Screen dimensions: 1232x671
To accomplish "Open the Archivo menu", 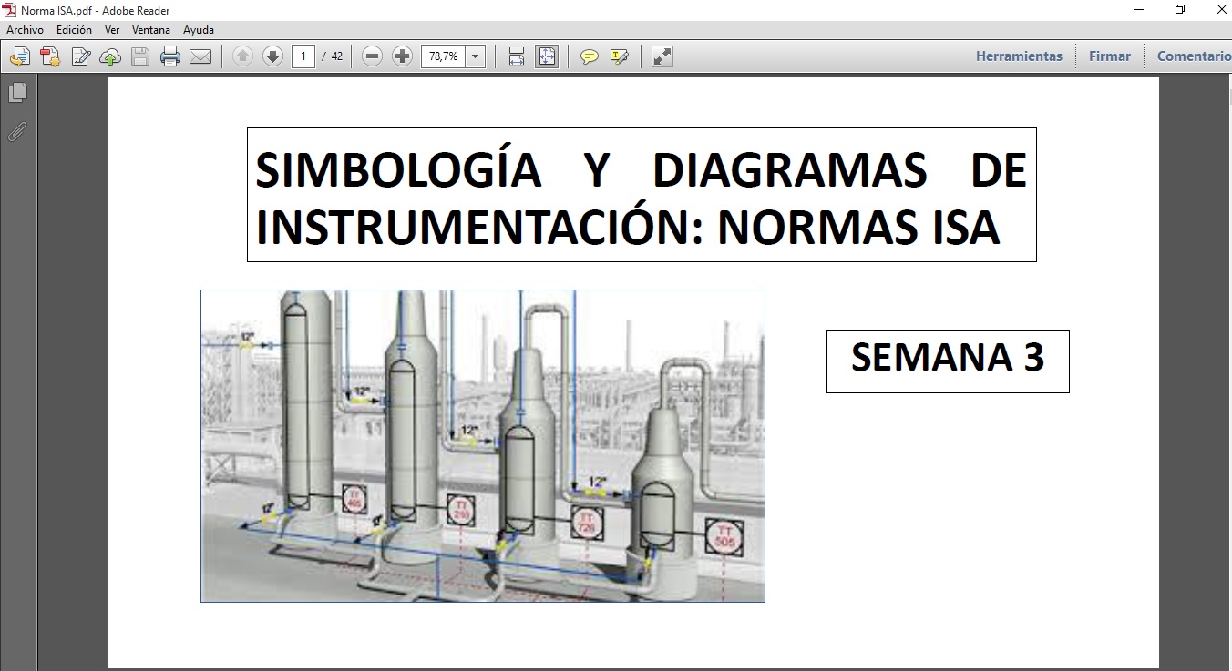I will pos(25,29).
